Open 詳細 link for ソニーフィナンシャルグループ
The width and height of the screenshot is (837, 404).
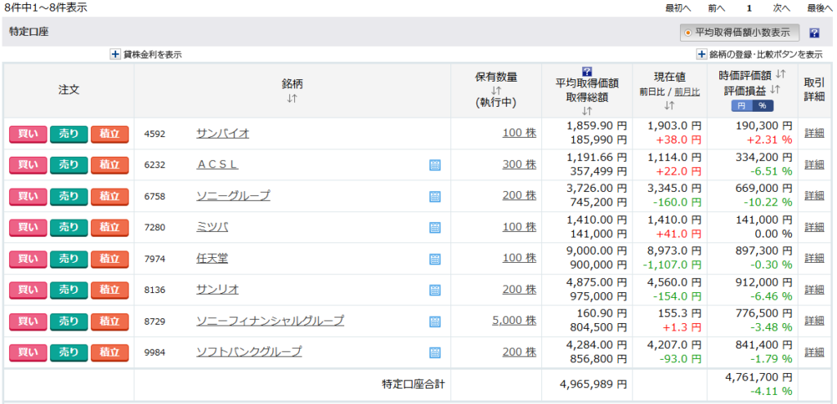coord(814,321)
